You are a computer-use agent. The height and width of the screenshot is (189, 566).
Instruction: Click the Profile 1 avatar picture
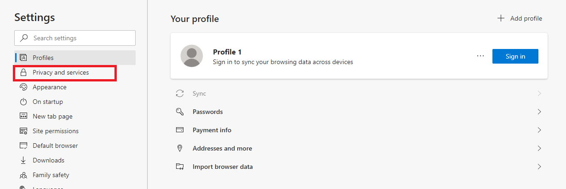pos(192,56)
